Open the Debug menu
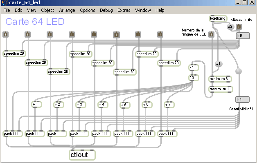Viewport: 257px width, 163px height. click(106, 10)
